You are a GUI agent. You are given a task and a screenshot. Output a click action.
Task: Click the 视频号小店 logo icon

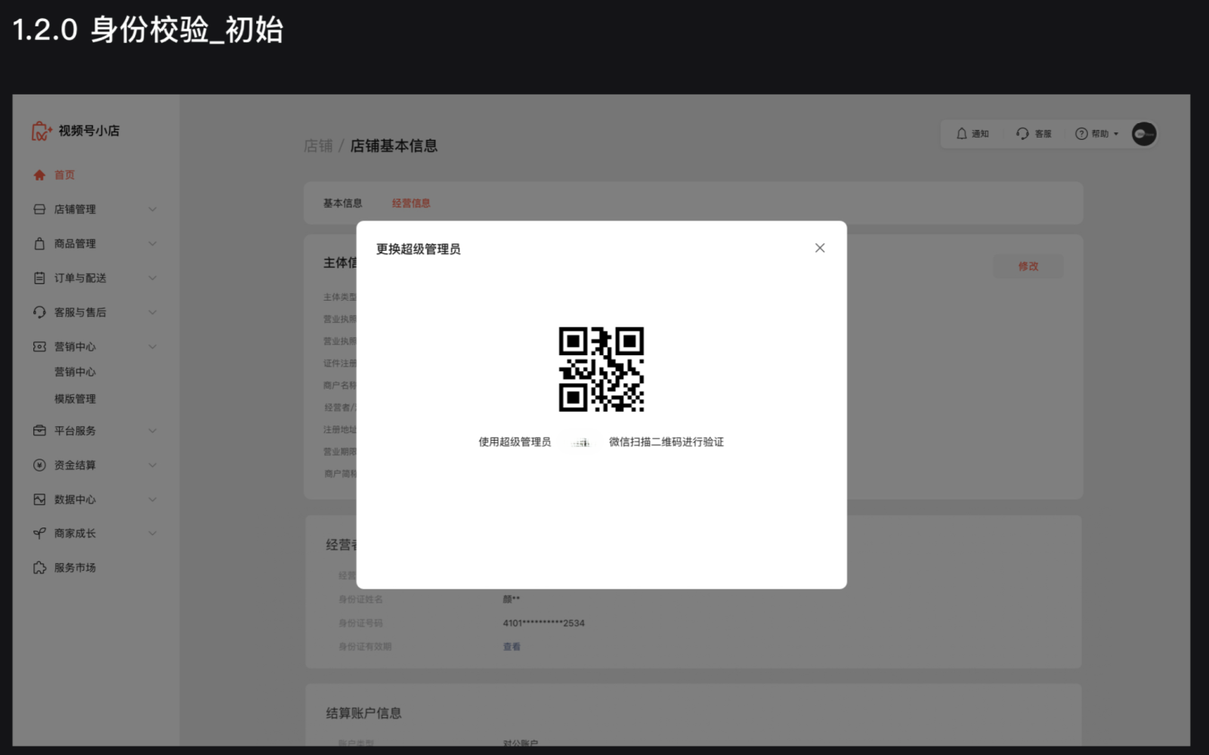pos(42,132)
